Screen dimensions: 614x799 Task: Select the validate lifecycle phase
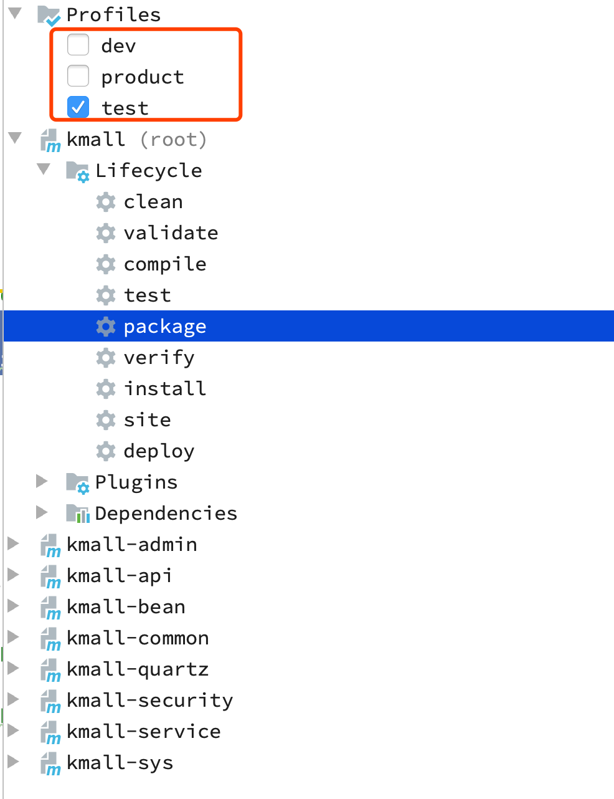click(171, 233)
